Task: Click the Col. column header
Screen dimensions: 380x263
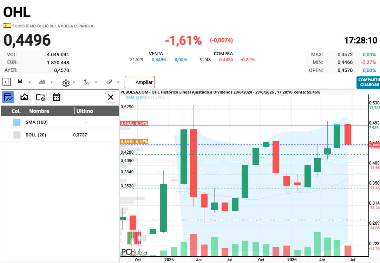Action: [x=16, y=111]
